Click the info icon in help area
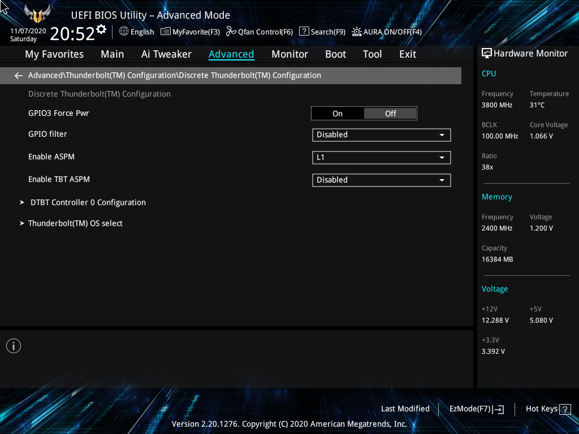The width and height of the screenshot is (579, 434). coord(14,346)
